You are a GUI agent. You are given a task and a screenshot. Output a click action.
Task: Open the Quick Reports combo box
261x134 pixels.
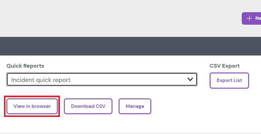(102, 79)
